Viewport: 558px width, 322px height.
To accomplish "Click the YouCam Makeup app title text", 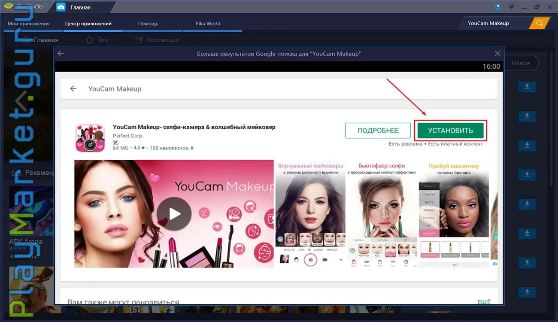I will (194, 127).
